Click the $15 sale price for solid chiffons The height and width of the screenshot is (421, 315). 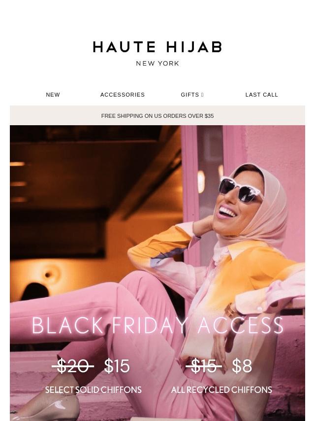pyautogui.click(x=117, y=366)
